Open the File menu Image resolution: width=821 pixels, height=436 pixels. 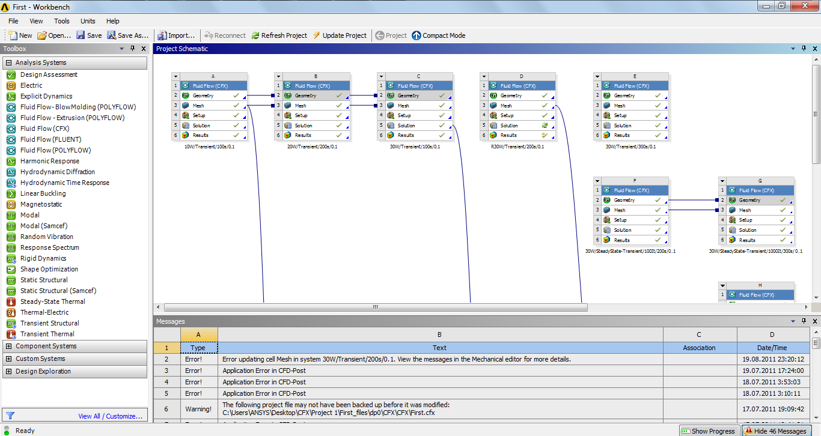13,21
